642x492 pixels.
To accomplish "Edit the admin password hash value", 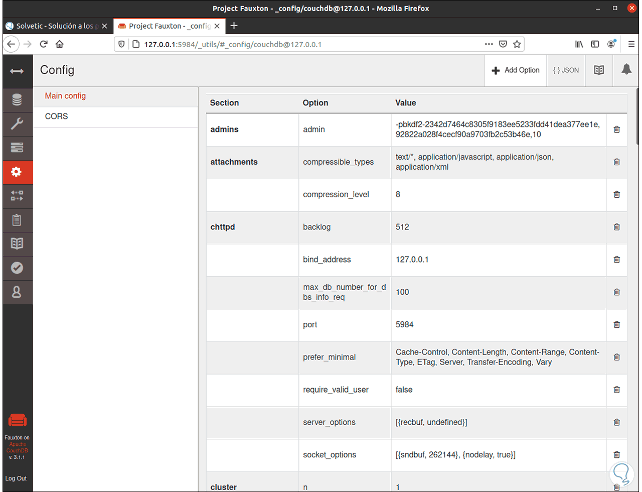I will pos(498,130).
